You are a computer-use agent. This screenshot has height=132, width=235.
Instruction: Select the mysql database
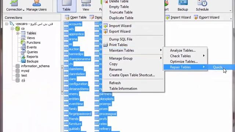click(x=25, y=71)
